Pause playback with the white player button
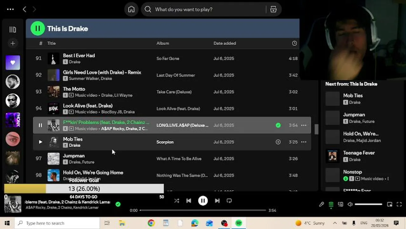This screenshot has width=406, height=229. [203, 201]
